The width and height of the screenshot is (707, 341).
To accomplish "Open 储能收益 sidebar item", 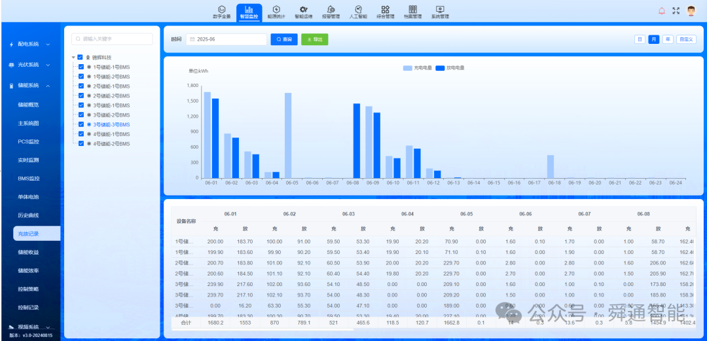I will click(x=28, y=252).
